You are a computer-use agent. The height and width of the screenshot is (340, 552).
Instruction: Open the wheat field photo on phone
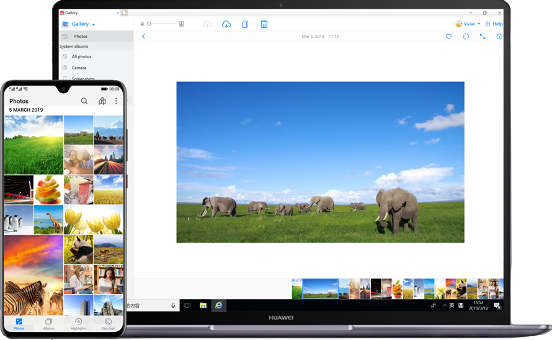point(109,190)
